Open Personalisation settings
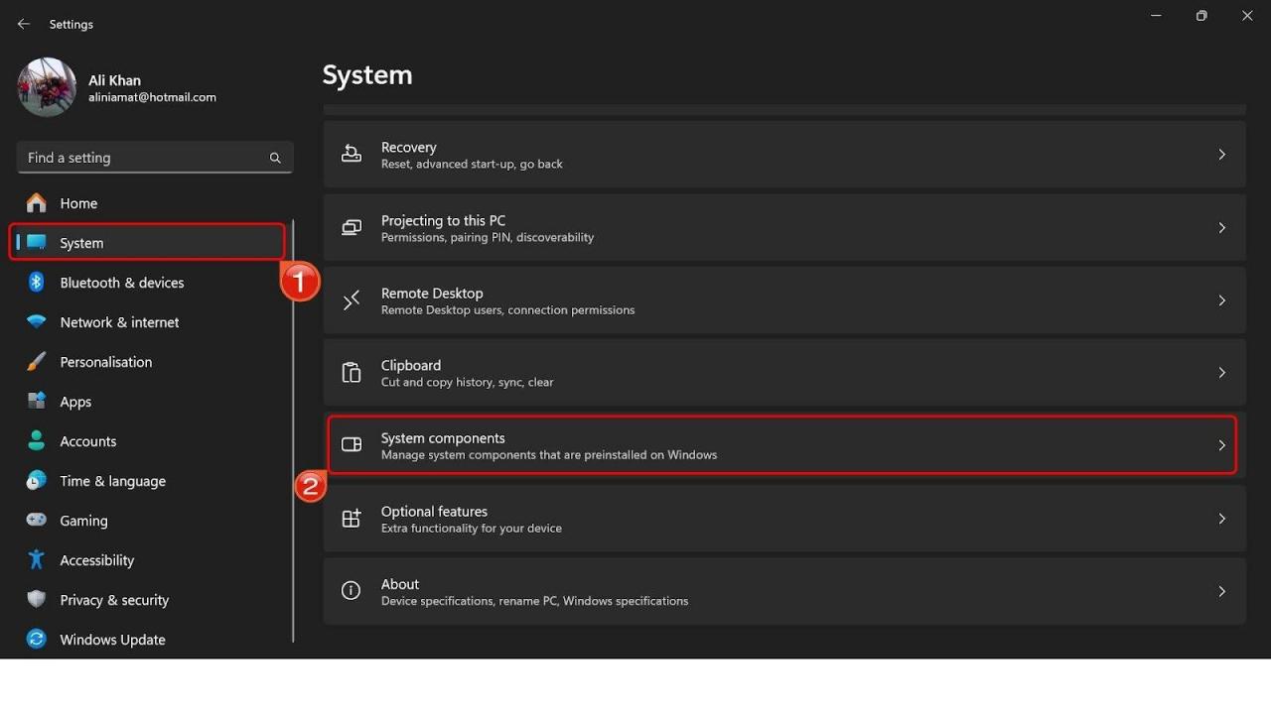 click(105, 362)
